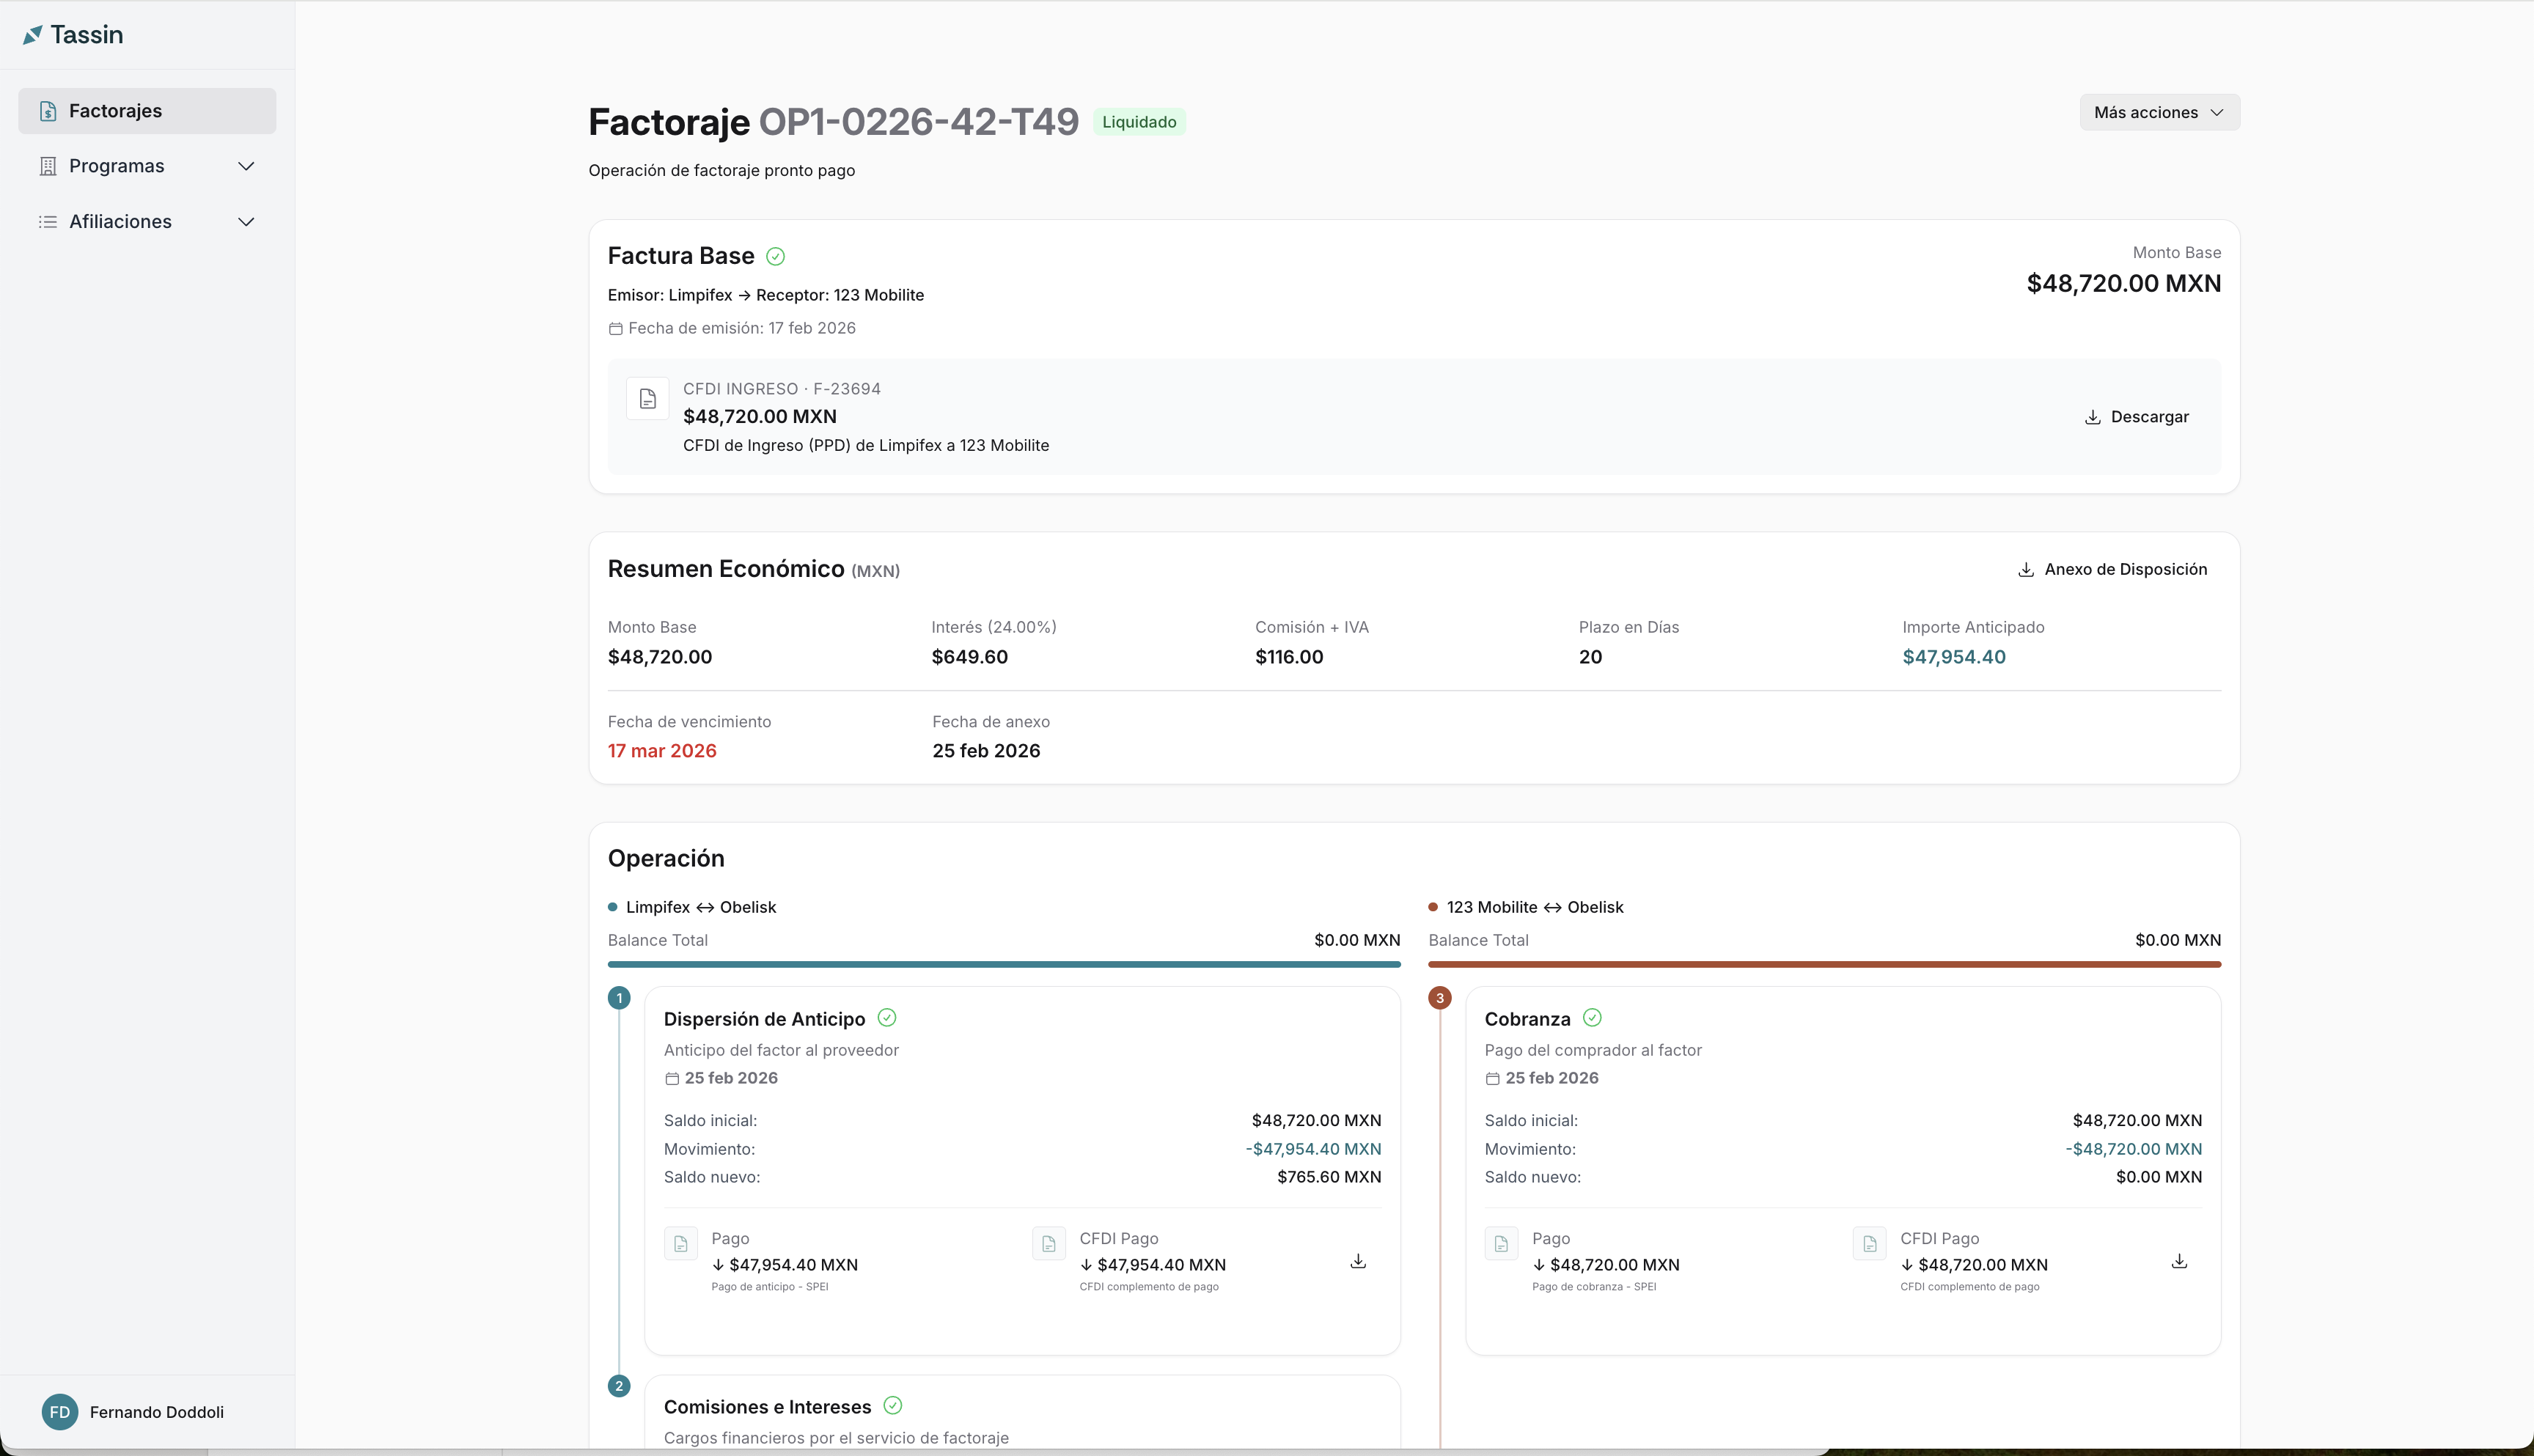Expand the Afiliaciones sidebar section
Screen dimensions: 2534x1456
coord(246,222)
